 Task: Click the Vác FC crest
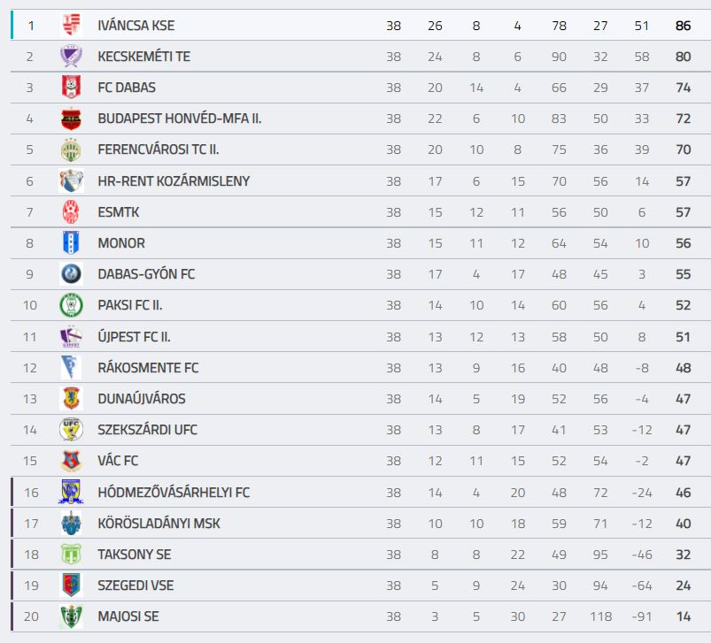(71, 461)
